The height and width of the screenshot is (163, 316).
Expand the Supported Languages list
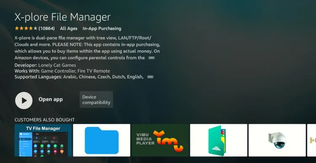150,77
